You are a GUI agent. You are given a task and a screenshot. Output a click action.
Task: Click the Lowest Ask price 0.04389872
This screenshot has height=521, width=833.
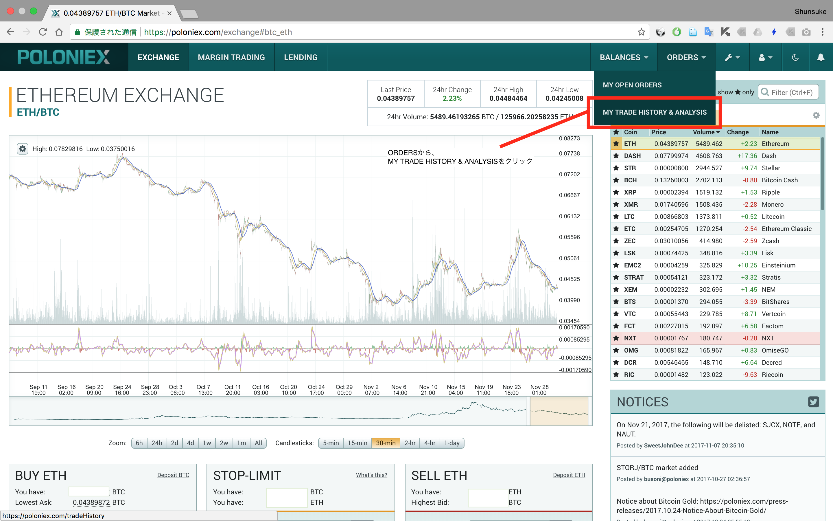tap(91, 502)
